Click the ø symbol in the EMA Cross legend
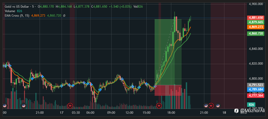This screenshot has width=268, height=119. click(64, 16)
